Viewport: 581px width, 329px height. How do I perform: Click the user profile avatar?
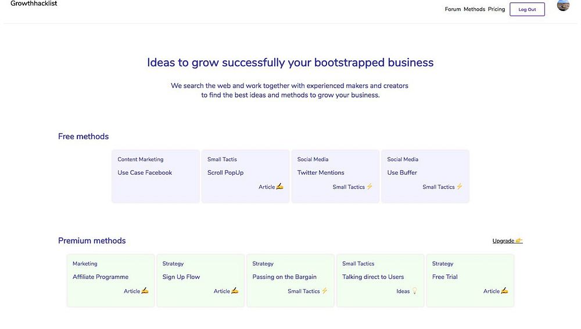(562, 5)
